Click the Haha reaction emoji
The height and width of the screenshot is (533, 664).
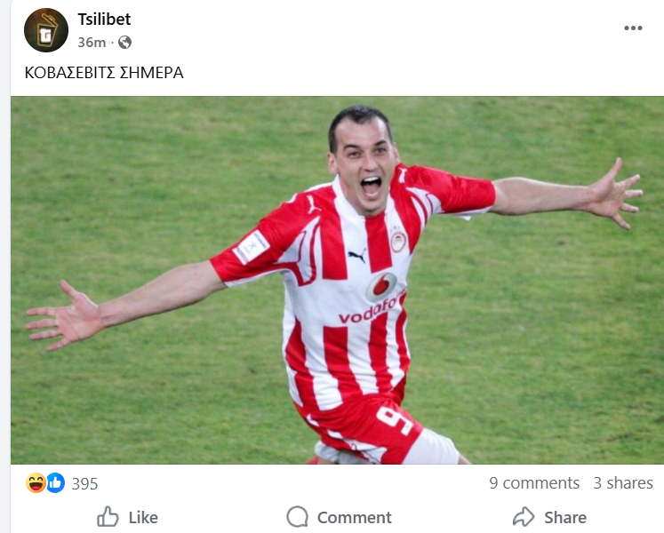click(36, 482)
